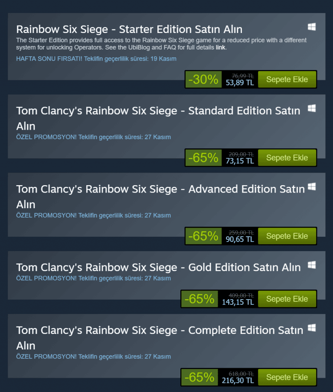333x392 pixels.
Task: Add Advanced Edition to cart with Sepete Ekle
Action: coord(287,236)
